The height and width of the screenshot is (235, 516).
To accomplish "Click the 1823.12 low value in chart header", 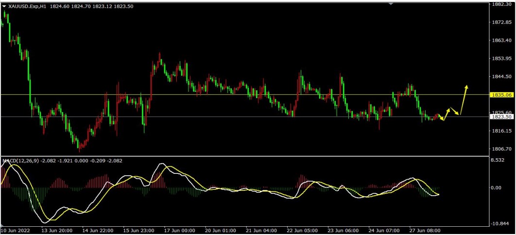I will (x=103, y=6).
